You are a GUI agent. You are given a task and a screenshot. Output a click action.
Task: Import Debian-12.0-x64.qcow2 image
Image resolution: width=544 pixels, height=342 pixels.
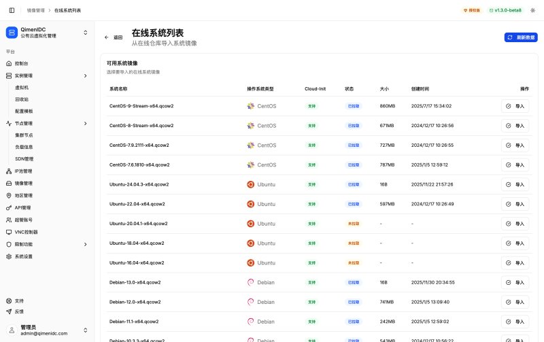point(515,303)
